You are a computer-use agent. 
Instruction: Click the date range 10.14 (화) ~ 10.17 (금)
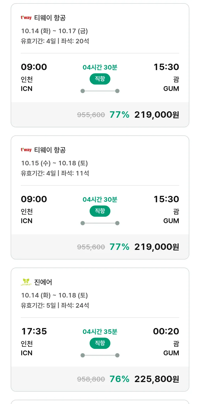54,31
